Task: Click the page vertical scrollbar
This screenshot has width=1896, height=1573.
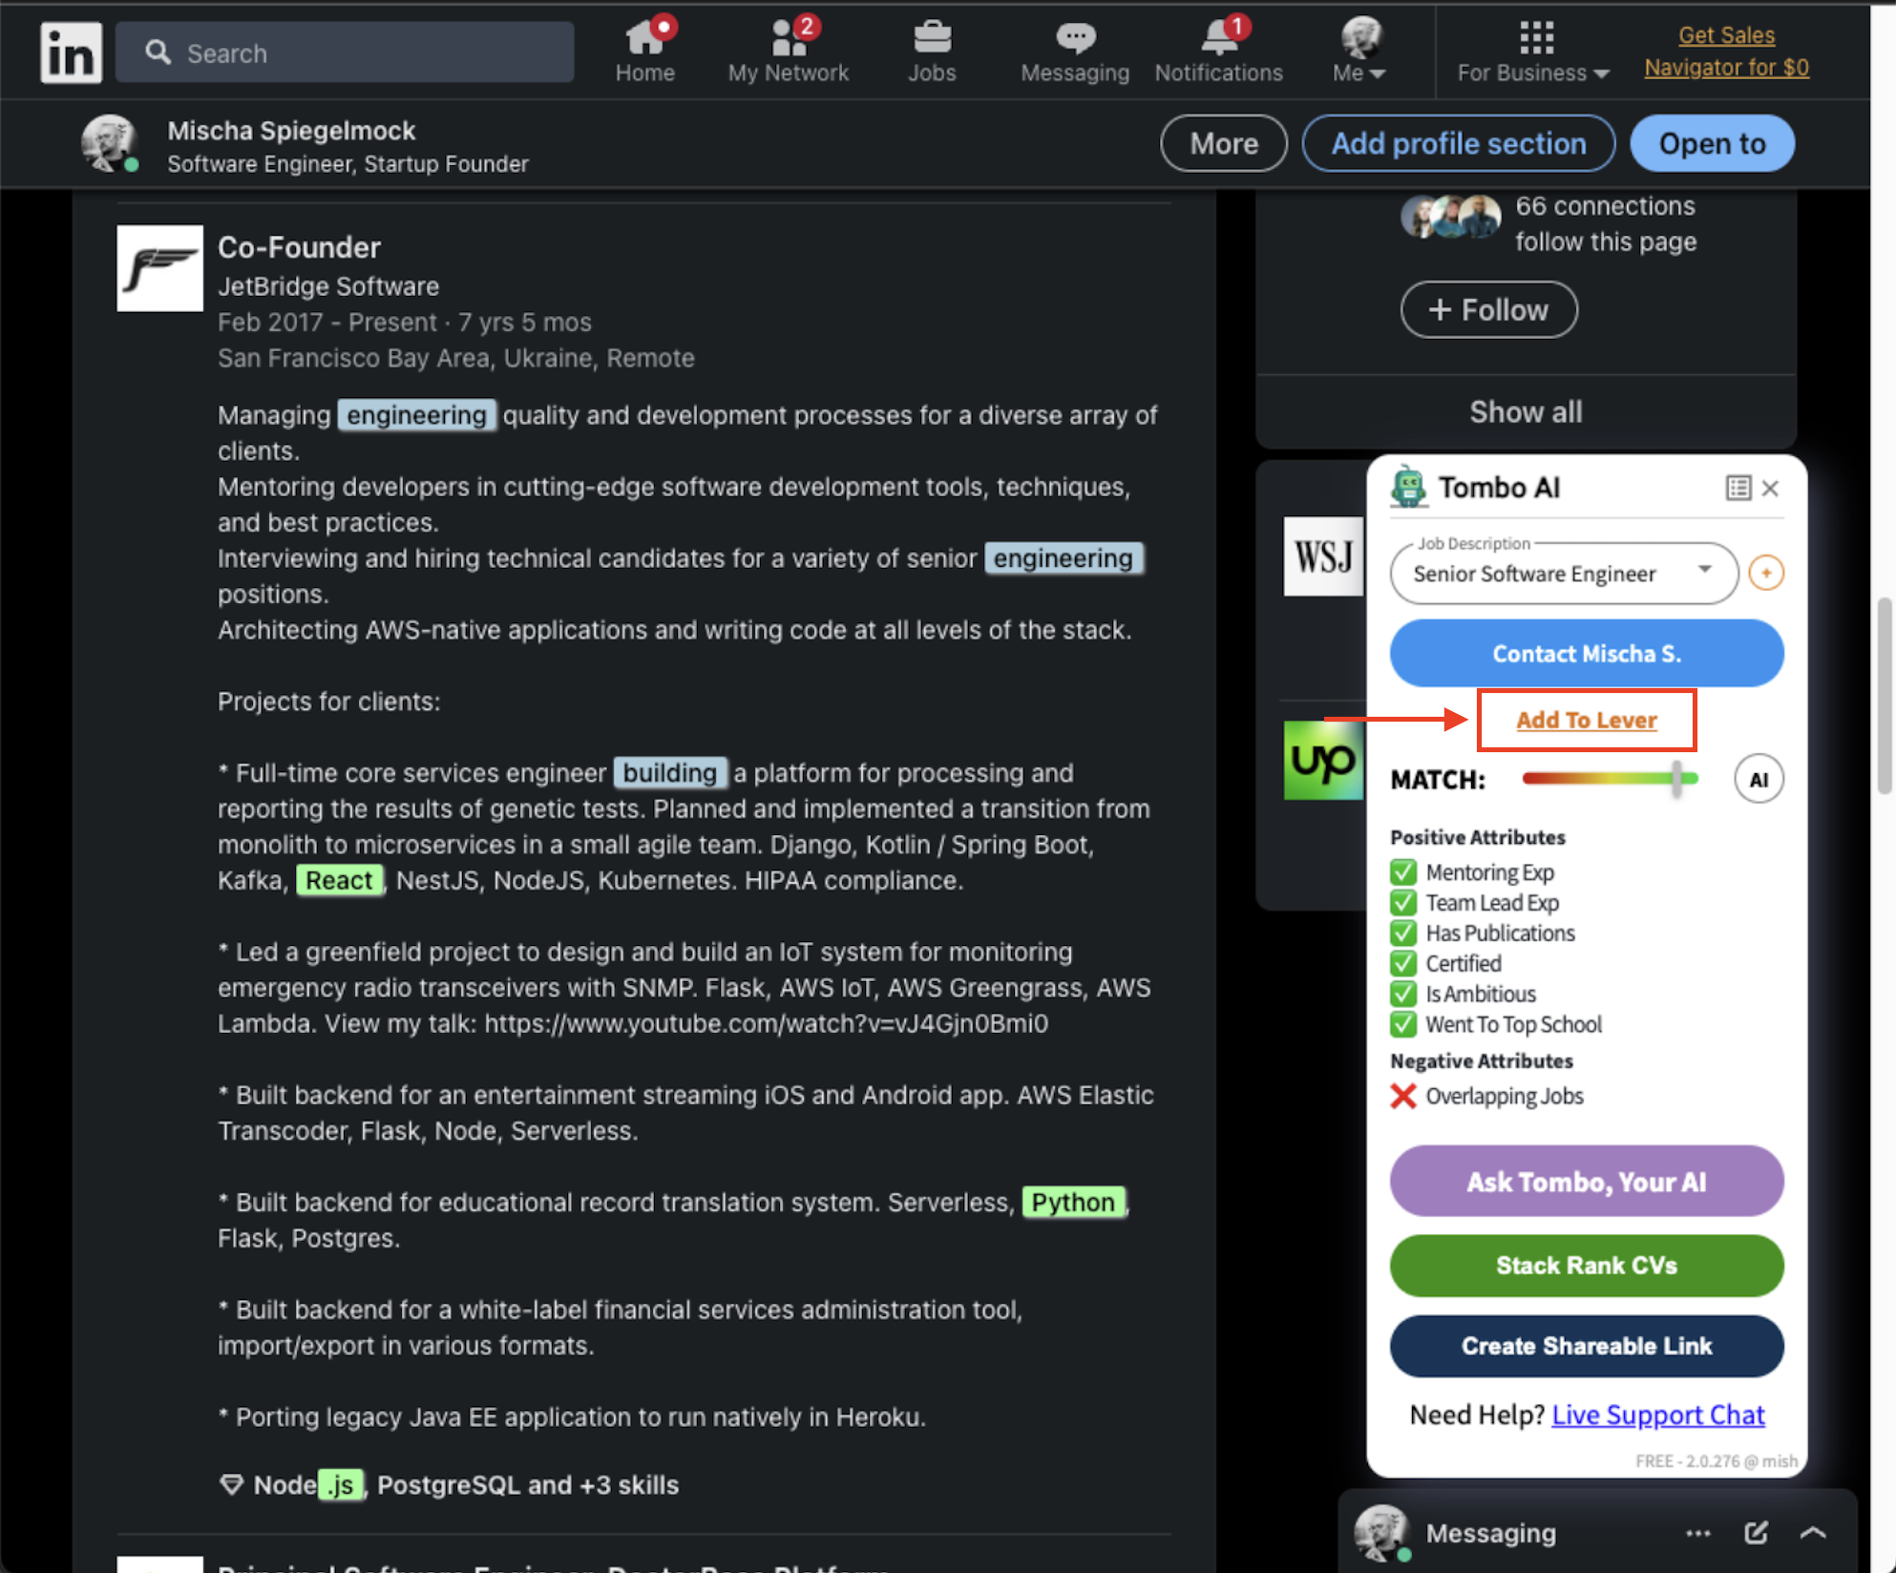Action: coord(1884,697)
